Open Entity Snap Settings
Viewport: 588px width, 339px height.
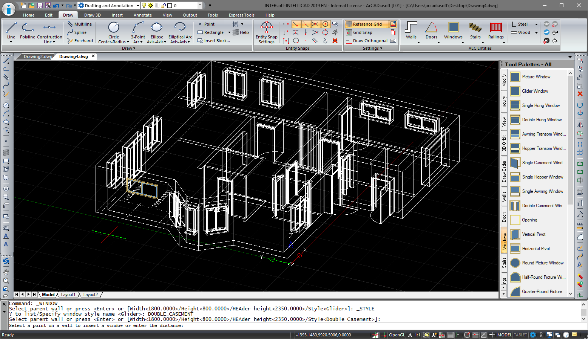267,32
